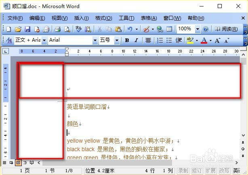
Task: Open the 格式(O) menu
Action: 103,18
